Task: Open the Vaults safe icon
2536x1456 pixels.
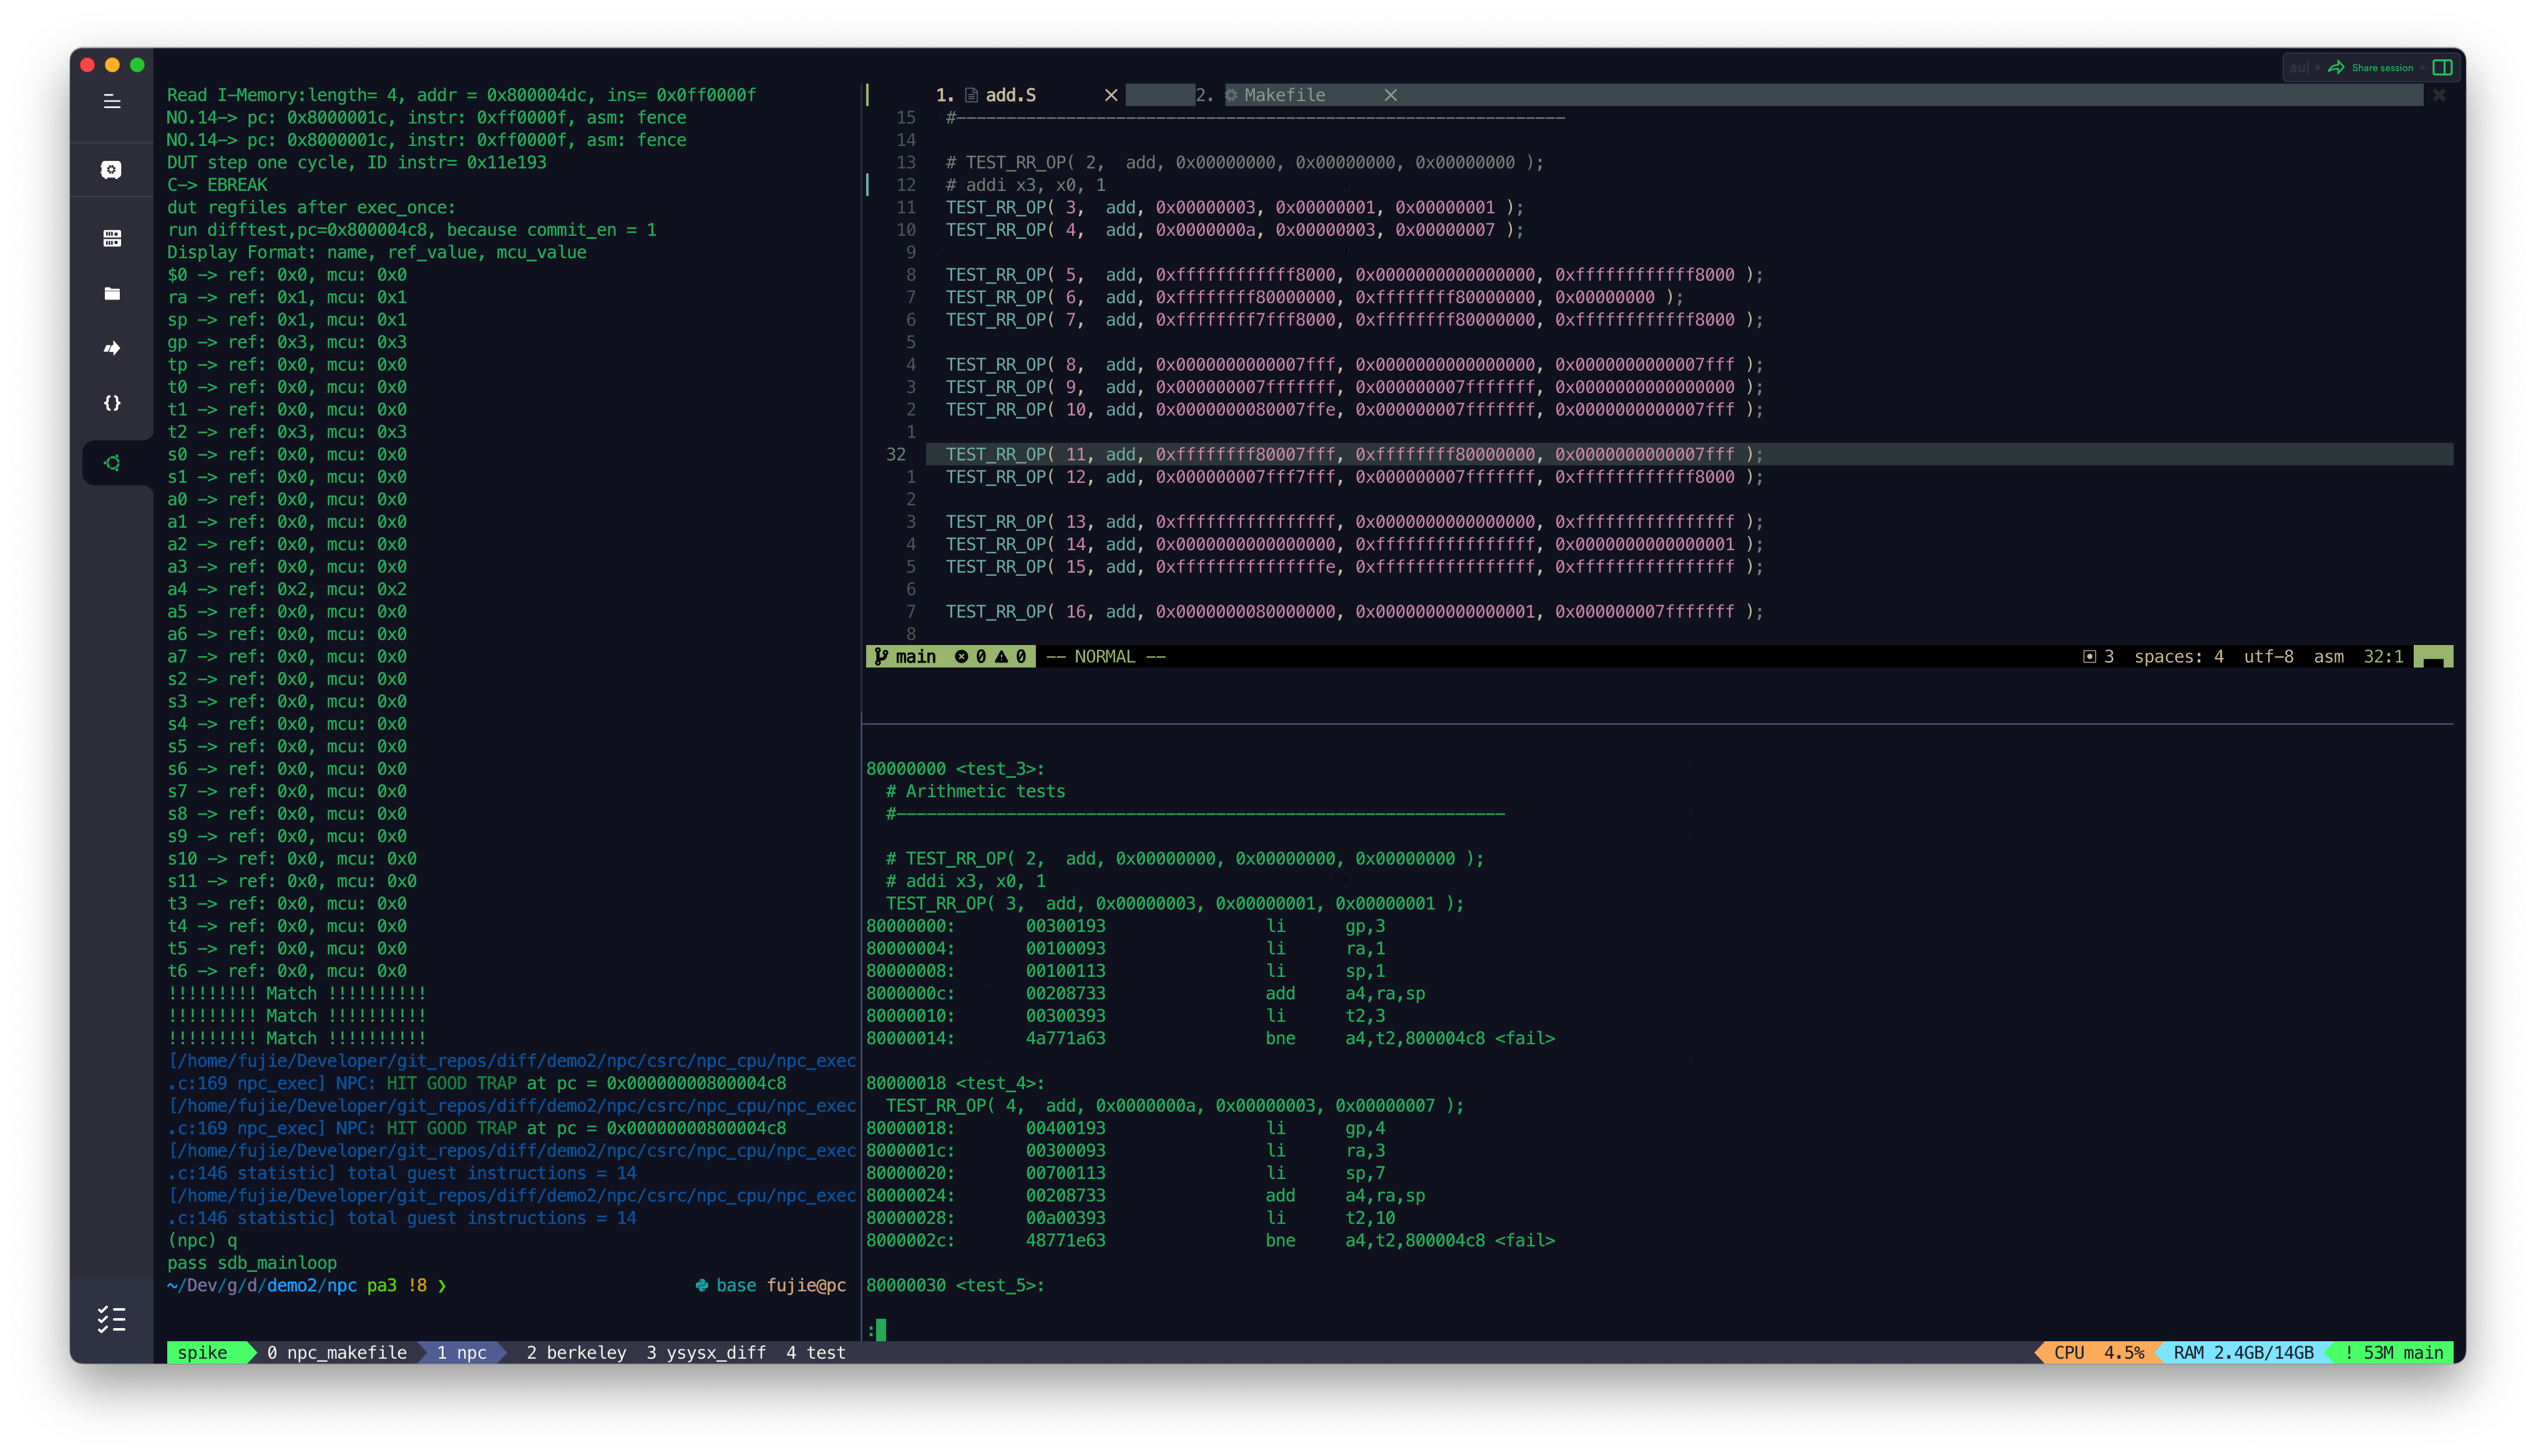Action: tap(112, 170)
